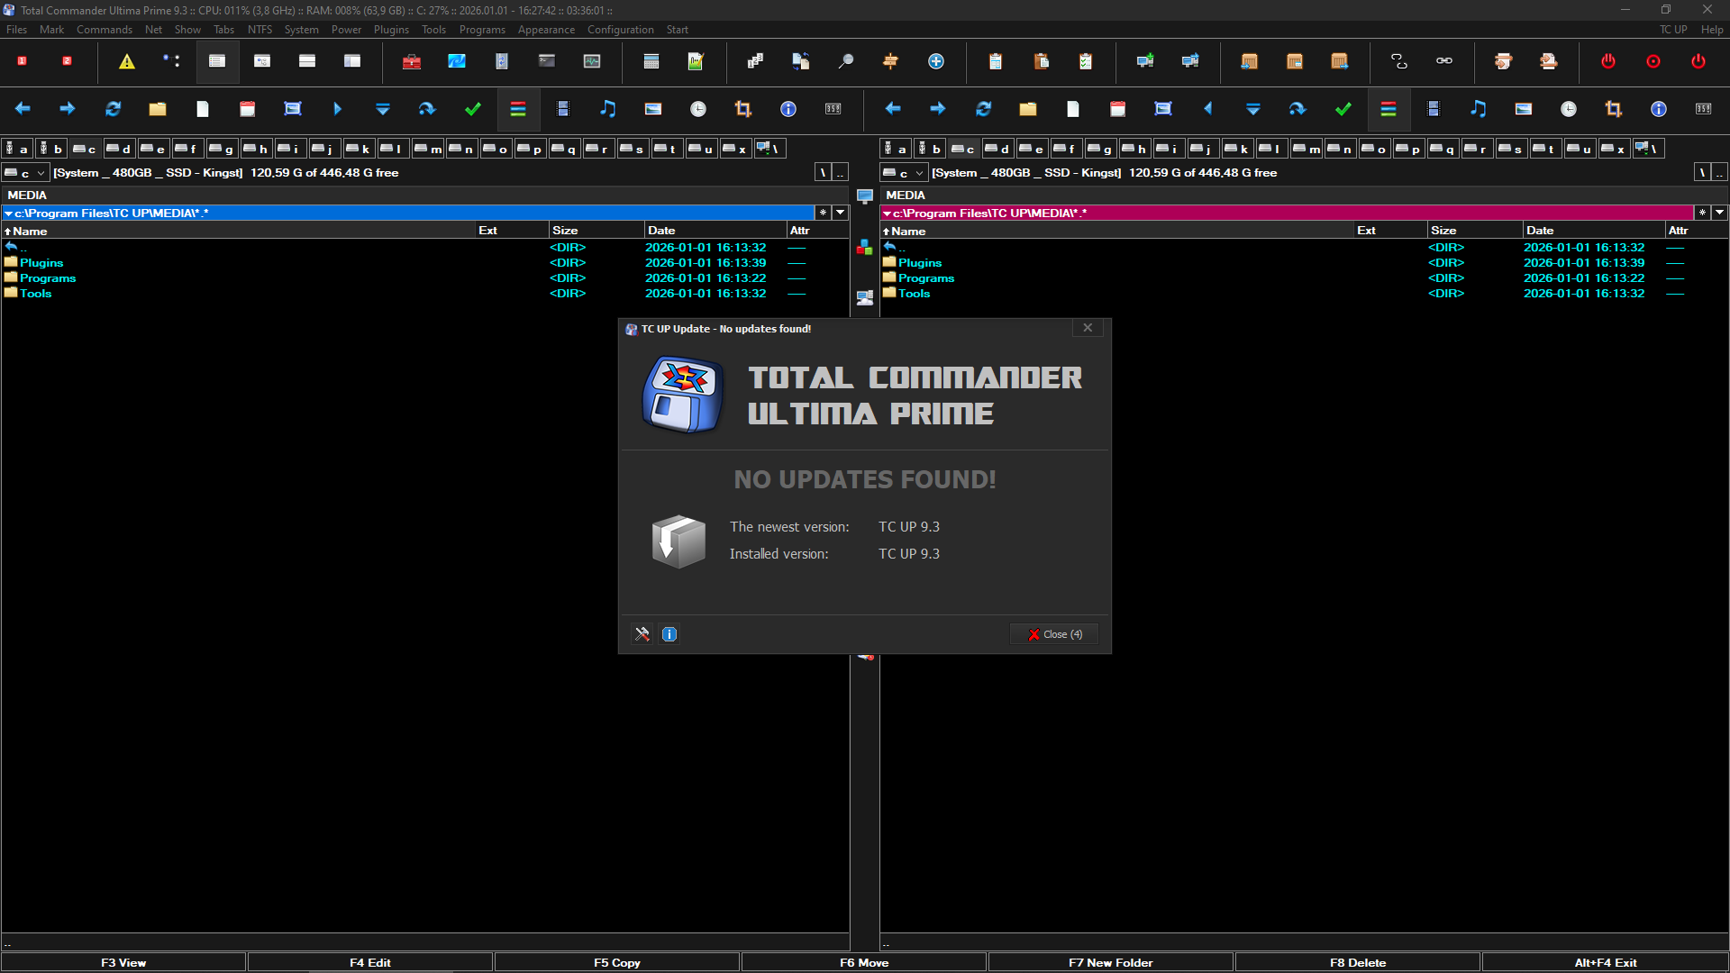Viewport: 1730px width, 973px height.
Task: Open the Configuration menu
Action: click(x=620, y=30)
